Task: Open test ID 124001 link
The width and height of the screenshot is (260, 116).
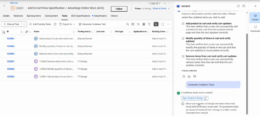Action: pos(10,39)
